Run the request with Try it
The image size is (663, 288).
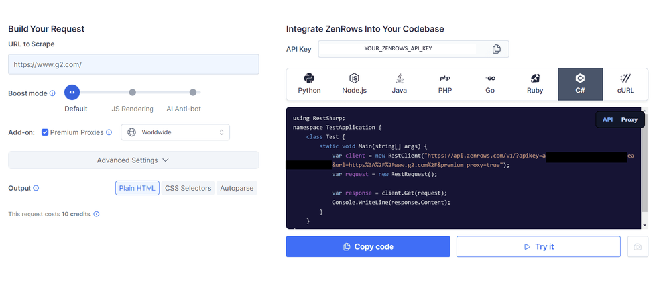click(x=538, y=246)
